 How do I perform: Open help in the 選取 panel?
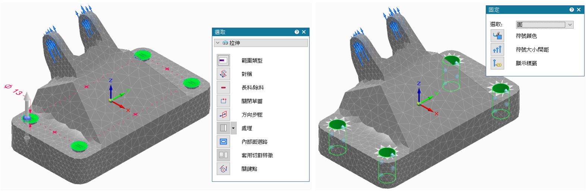[297, 32]
